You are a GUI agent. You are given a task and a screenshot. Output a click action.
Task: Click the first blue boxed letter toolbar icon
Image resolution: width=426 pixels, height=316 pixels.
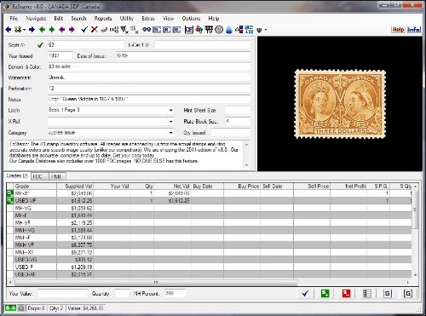coord(157,30)
